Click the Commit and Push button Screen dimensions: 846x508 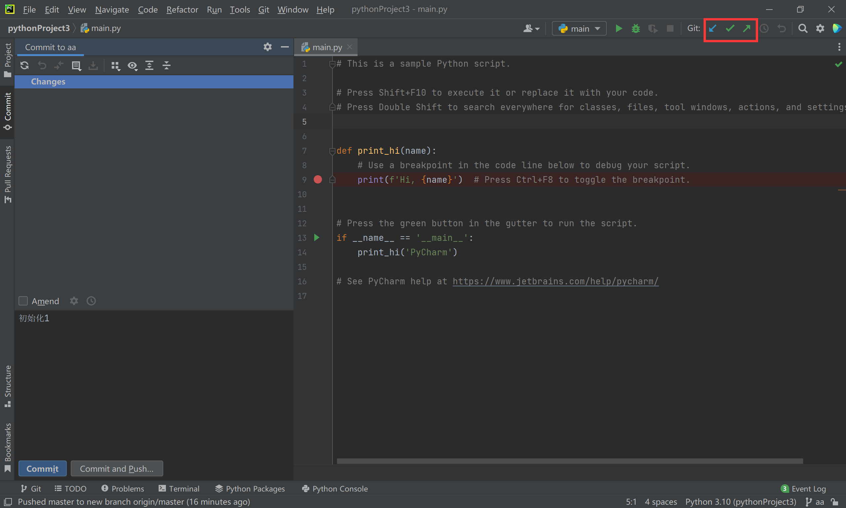click(117, 469)
